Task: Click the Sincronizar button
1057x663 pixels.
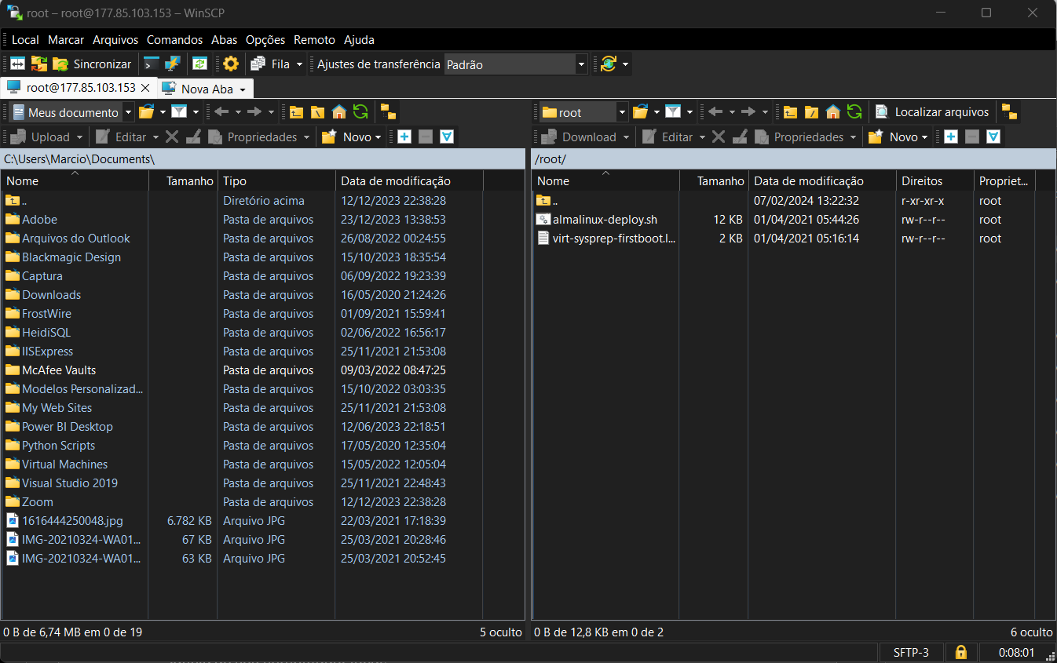Action: pos(93,64)
